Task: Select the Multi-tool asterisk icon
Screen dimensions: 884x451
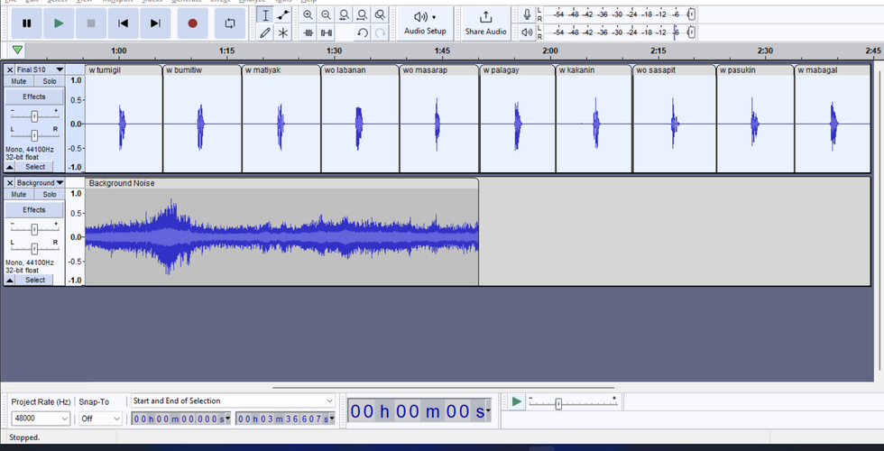Action: 283,33
